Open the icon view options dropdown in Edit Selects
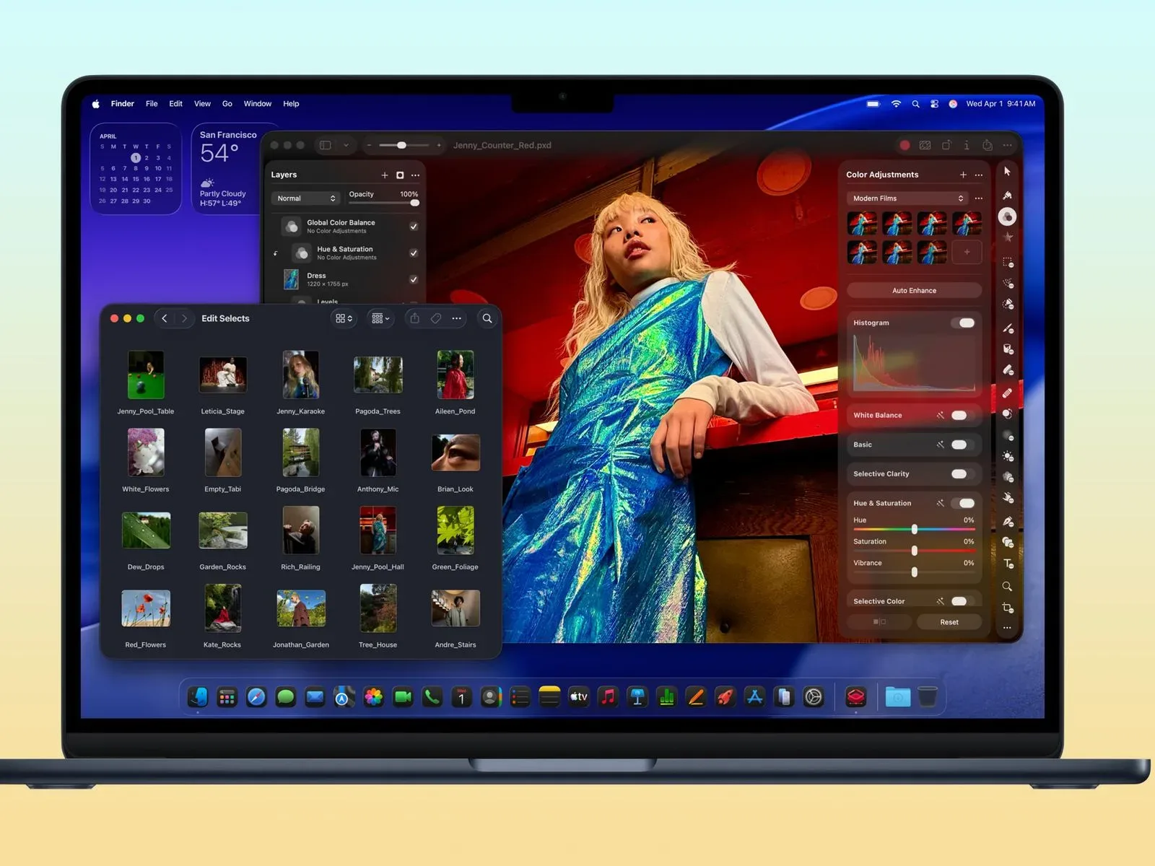The image size is (1155, 866). (344, 318)
